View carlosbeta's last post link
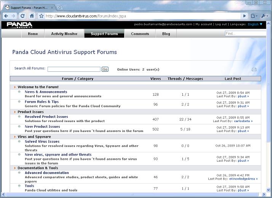 pyautogui.click(x=243, y=121)
